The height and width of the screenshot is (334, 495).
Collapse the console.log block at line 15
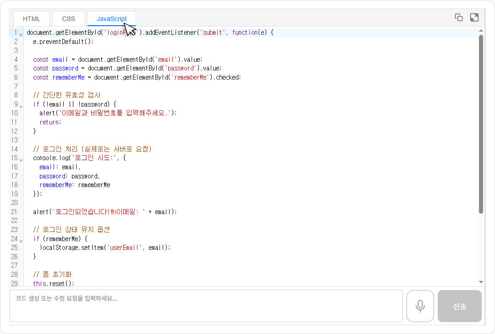21,160
